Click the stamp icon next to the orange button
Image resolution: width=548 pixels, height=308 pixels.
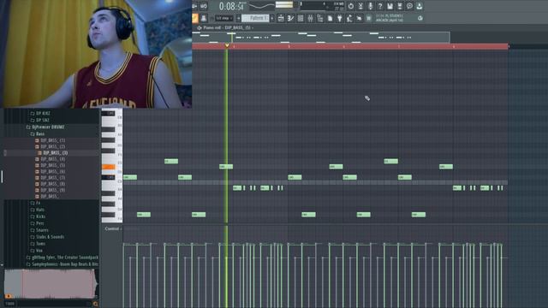coord(204,19)
